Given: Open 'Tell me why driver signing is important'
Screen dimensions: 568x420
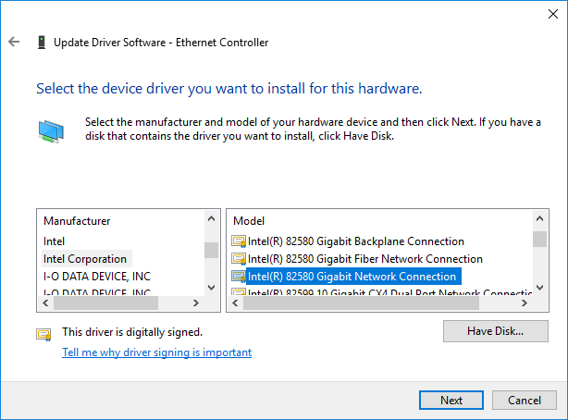Looking at the screenshot, I should click(157, 352).
